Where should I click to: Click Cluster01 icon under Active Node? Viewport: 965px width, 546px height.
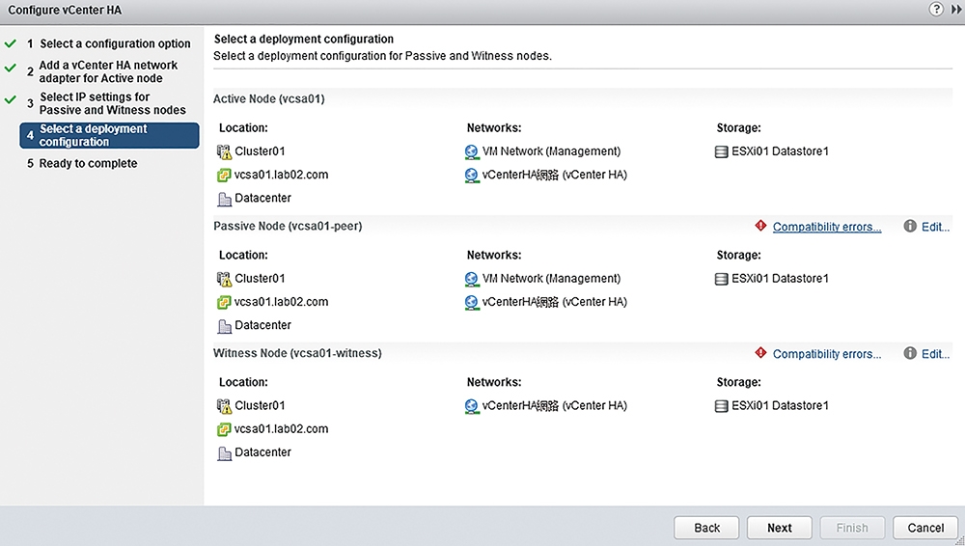pyautogui.click(x=224, y=151)
